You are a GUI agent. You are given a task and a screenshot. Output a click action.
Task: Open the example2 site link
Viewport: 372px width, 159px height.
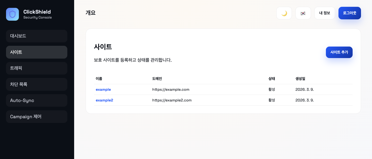pos(104,100)
